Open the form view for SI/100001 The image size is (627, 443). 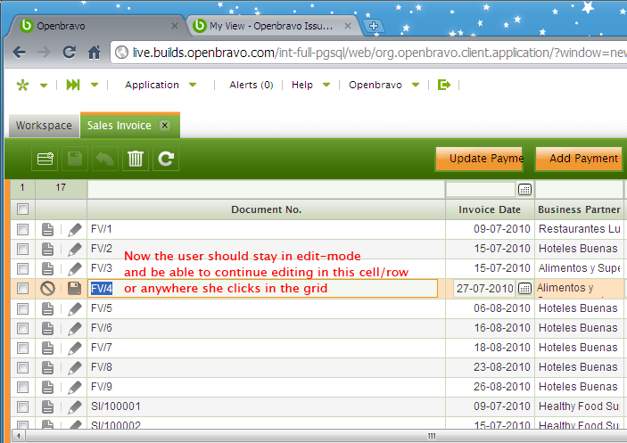pyautogui.click(x=47, y=406)
